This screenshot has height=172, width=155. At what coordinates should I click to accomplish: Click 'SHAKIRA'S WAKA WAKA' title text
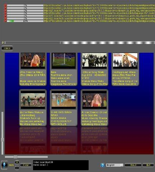(x=61, y=114)
